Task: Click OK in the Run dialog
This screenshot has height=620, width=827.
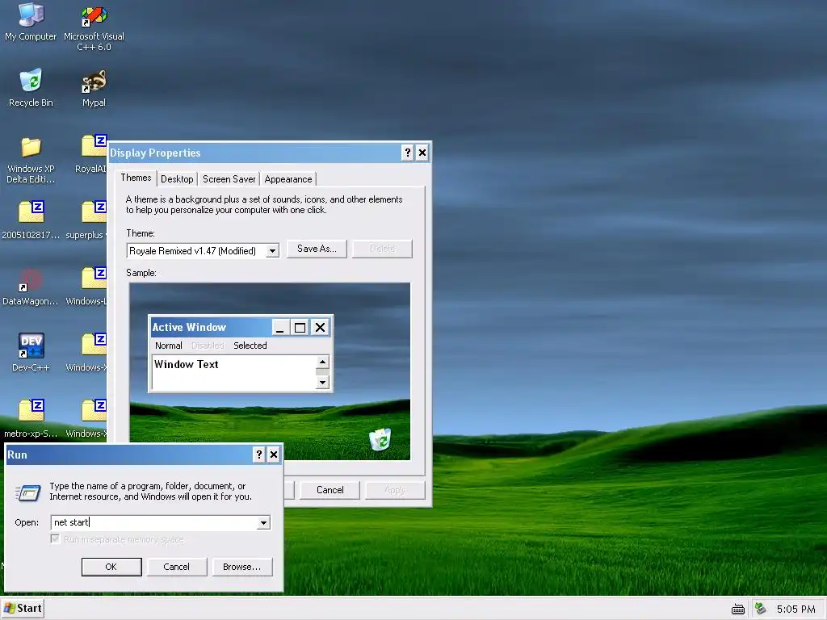Action: coord(111,567)
